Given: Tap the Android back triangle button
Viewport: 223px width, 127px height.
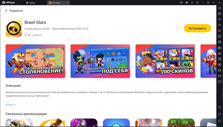Looking at the screenshot, I should [x=219, y=107].
